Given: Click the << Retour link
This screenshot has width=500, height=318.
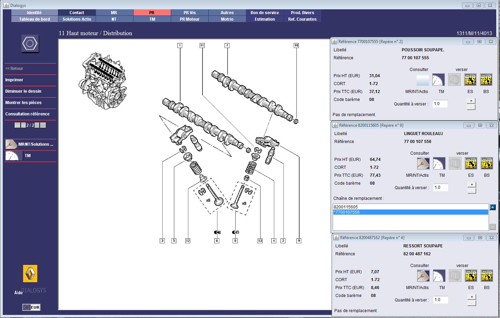Looking at the screenshot, I should tap(14, 69).
